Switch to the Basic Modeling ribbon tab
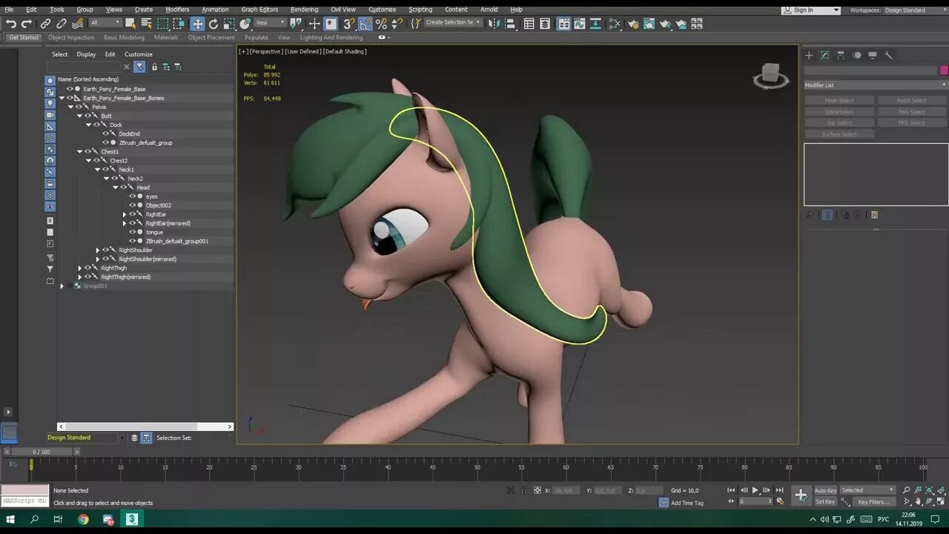949x534 pixels. (x=124, y=37)
